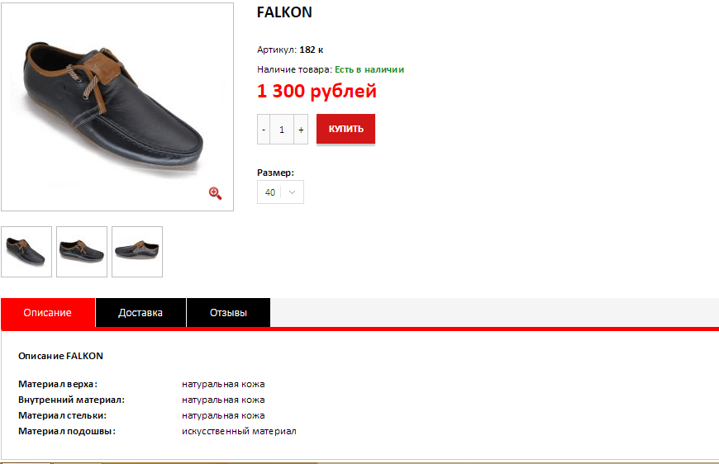
Task: Show the Отзывы reviews tab
Action: coord(228,312)
